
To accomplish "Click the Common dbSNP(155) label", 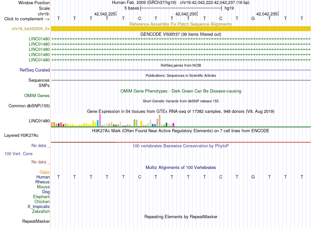I will pos(29,106).
